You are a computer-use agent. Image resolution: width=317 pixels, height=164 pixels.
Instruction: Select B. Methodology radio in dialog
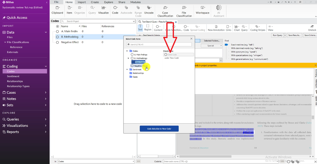coord(132,58)
